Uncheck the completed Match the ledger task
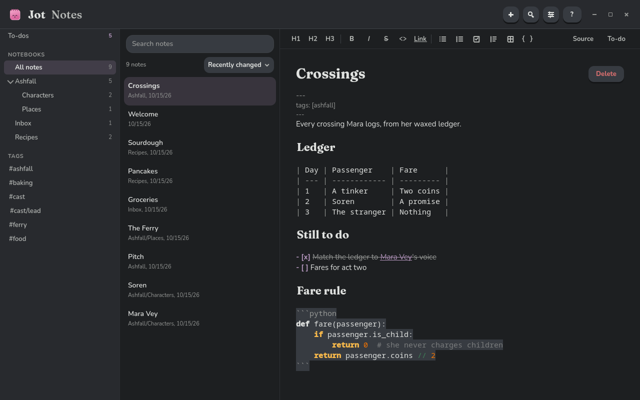The height and width of the screenshot is (400, 640). [x=305, y=257]
